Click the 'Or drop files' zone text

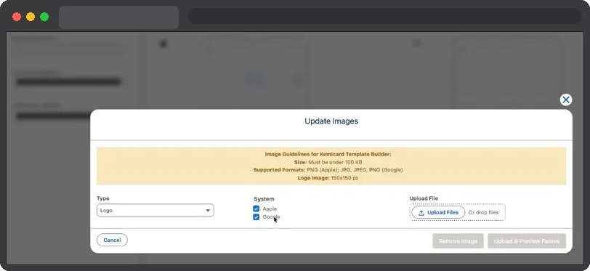(x=483, y=212)
